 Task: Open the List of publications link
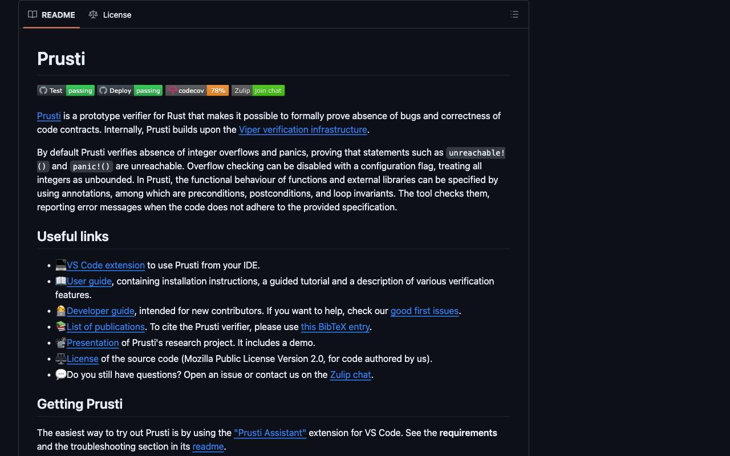[106, 327]
